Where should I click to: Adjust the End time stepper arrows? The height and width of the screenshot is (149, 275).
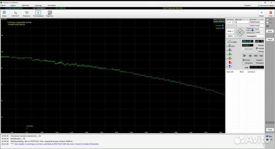[x=233, y=23]
